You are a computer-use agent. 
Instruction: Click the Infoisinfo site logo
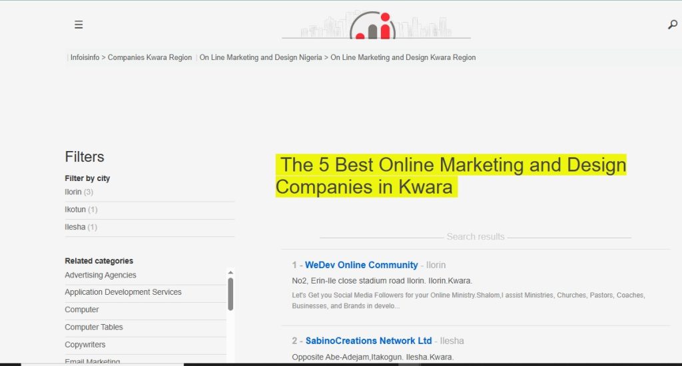(x=376, y=25)
